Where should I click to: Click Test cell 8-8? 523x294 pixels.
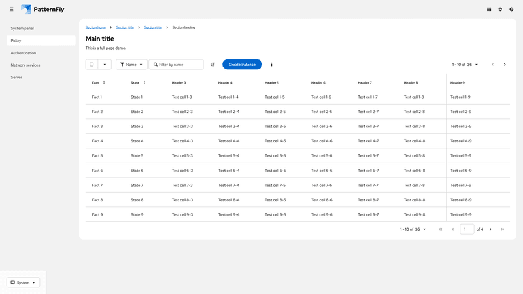[414, 200]
